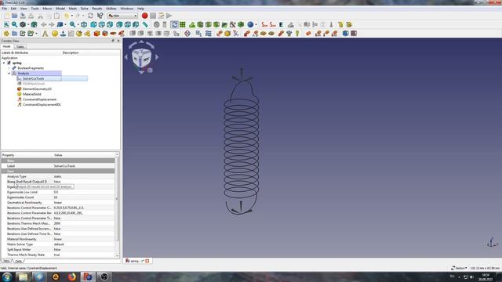Select MaterialSolid in the tree
This screenshot has width=502, height=282.
(x=31, y=94)
